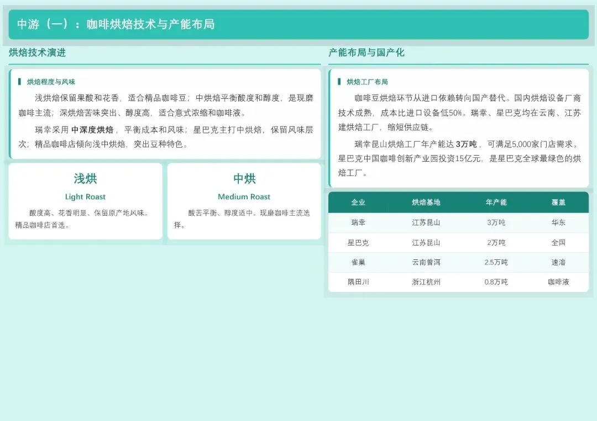Click the table header '烘焙基地'
The width and height of the screenshot is (597, 421).
point(426,202)
